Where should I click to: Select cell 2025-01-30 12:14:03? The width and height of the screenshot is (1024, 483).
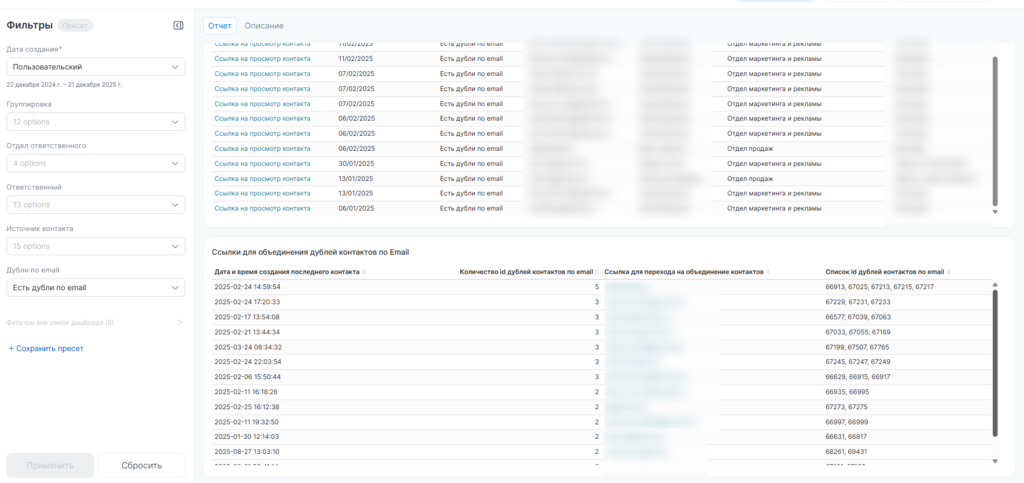[x=247, y=437]
